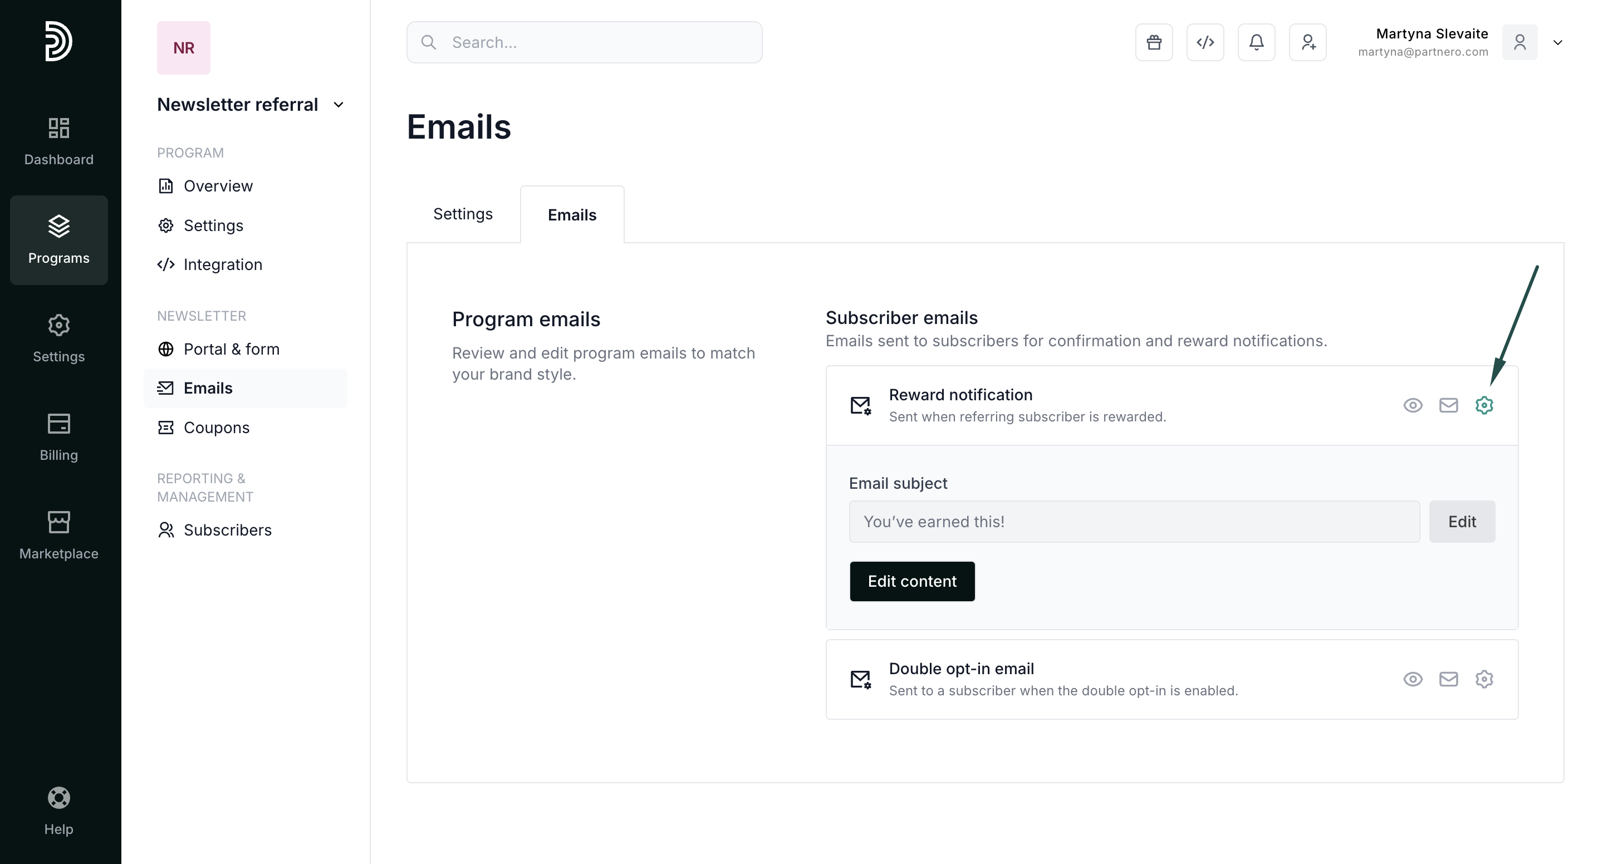Open Reward notification settings gear icon
Screen dimensions: 1598x864
1484,405
